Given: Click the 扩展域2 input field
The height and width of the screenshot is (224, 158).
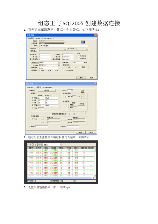Looking at the screenshot, I should (x=73, y=126).
